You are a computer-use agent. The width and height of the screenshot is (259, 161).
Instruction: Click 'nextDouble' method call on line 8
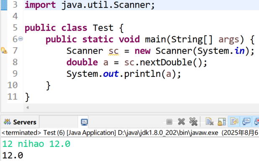[x=166, y=62]
